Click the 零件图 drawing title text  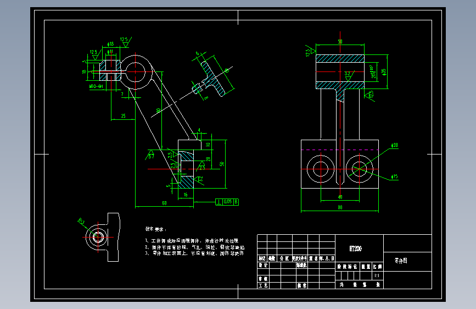coord(401,261)
